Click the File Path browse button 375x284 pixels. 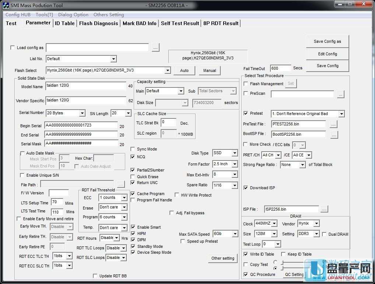pyautogui.click(x=121, y=184)
